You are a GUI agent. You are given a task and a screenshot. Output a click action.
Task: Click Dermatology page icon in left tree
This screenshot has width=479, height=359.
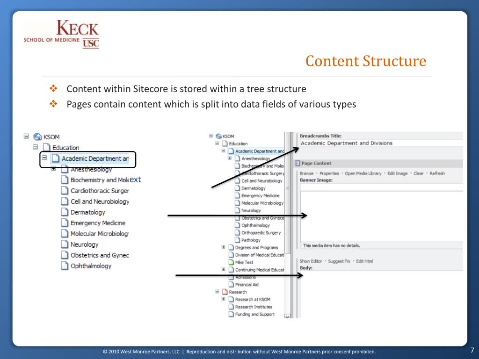pyautogui.click(x=65, y=212)
